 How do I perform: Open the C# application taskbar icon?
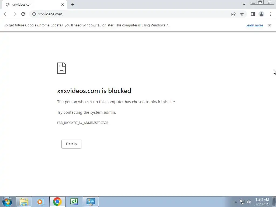(x=74, y=202)
